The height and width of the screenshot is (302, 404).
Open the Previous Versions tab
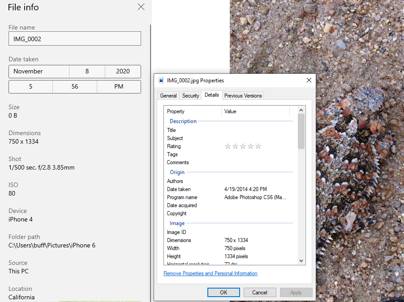pyautogui.click(x=243, y=96)
